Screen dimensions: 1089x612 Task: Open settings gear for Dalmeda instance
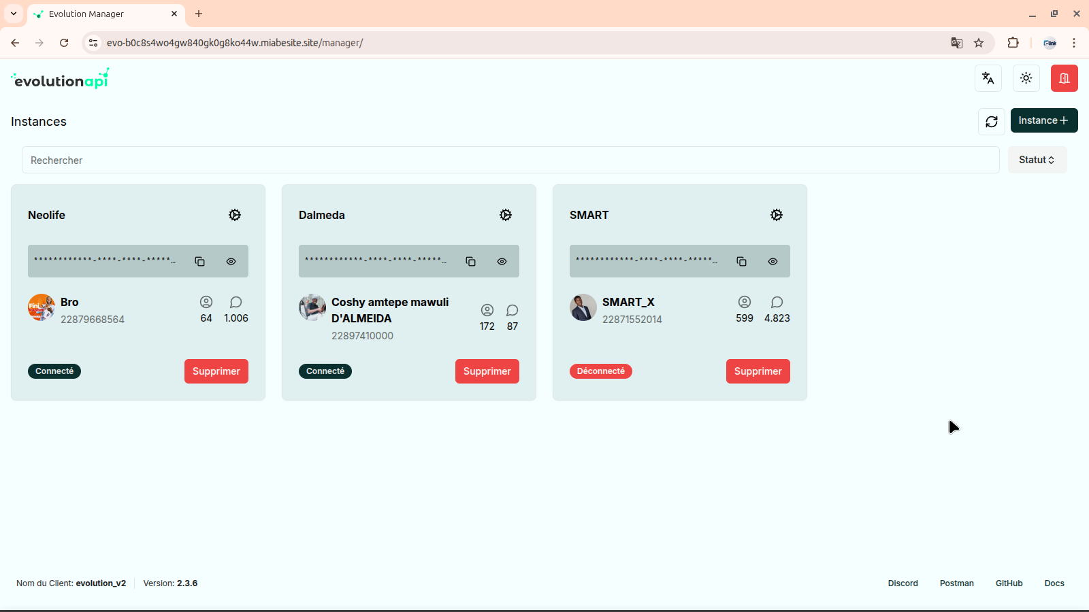point(506,215)
